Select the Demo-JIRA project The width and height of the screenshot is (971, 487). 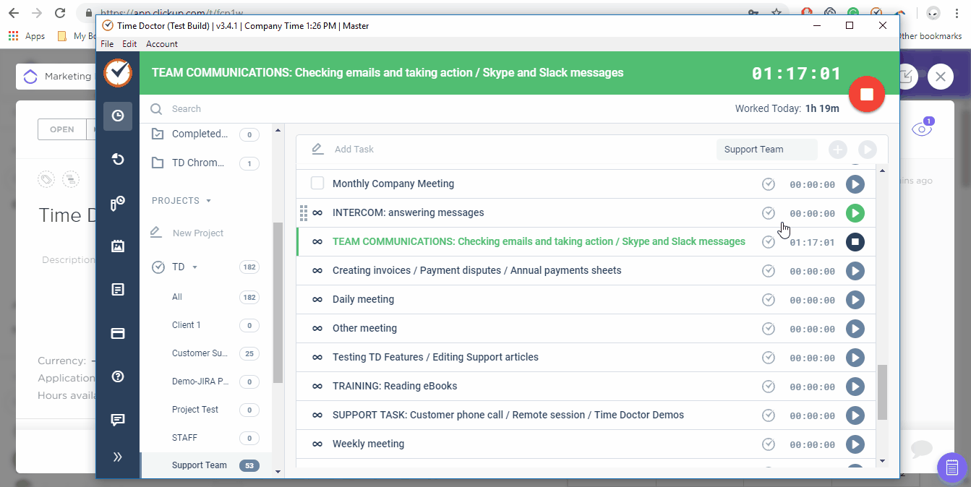coord(206,382)
